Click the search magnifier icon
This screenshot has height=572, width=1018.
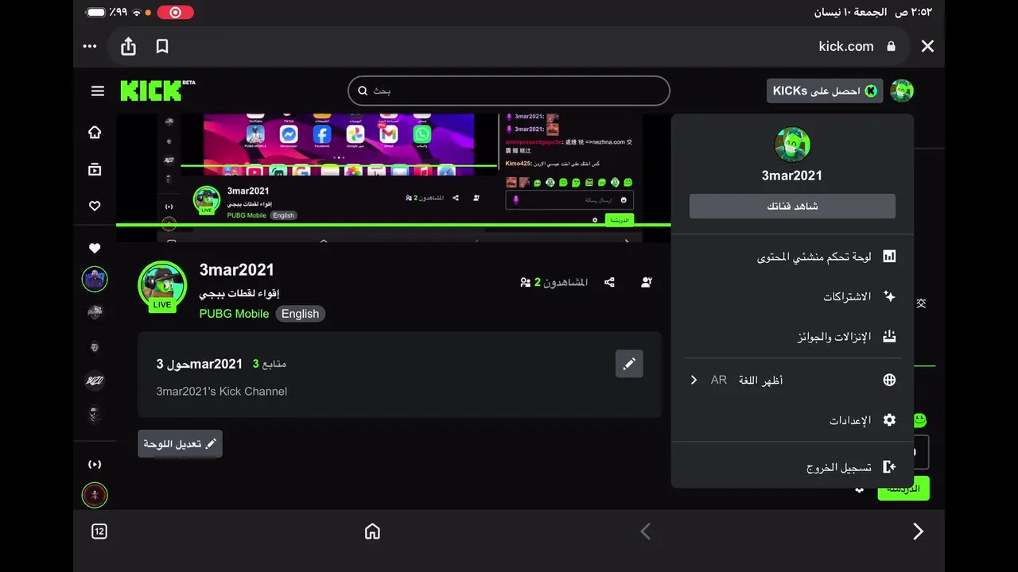363,91
